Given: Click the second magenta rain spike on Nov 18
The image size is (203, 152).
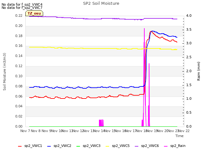Looking at the screenshot, I should click(x=149, y=95).
